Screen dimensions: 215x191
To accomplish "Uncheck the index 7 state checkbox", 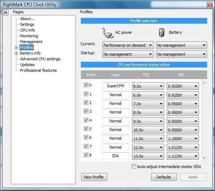I will [86, 146].
